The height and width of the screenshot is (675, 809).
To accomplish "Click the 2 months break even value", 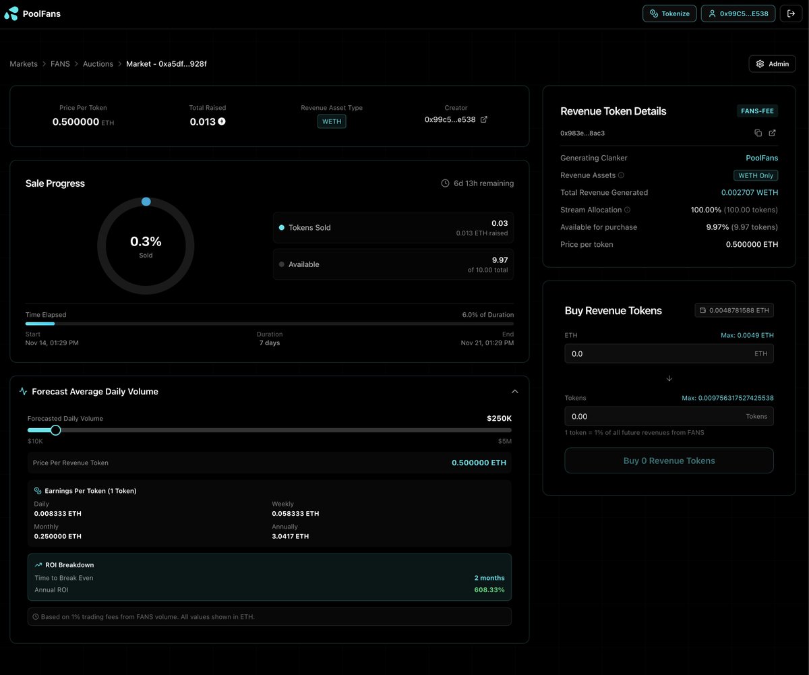I will coord(489,578).
